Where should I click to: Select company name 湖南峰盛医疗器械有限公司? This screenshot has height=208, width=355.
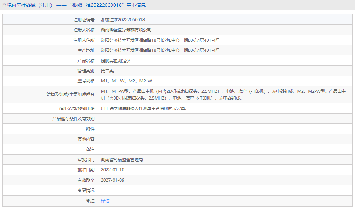pyautogui.click(x=126, y=30)
